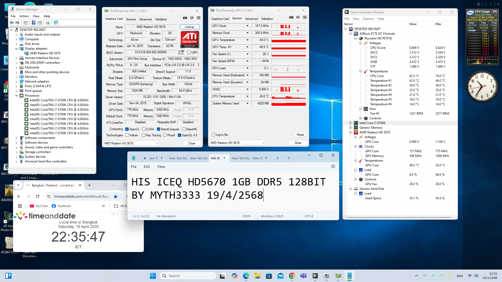Open Mail app from the taskbar

click(x=281, y=276)
